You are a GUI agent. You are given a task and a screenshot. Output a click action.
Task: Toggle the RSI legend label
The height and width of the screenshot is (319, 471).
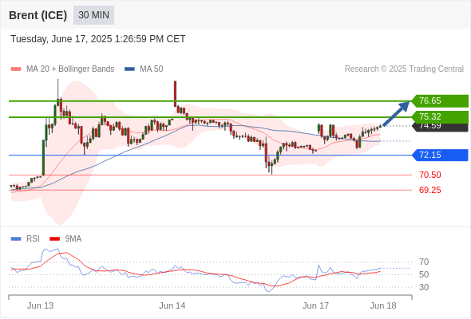coord(33,239)
